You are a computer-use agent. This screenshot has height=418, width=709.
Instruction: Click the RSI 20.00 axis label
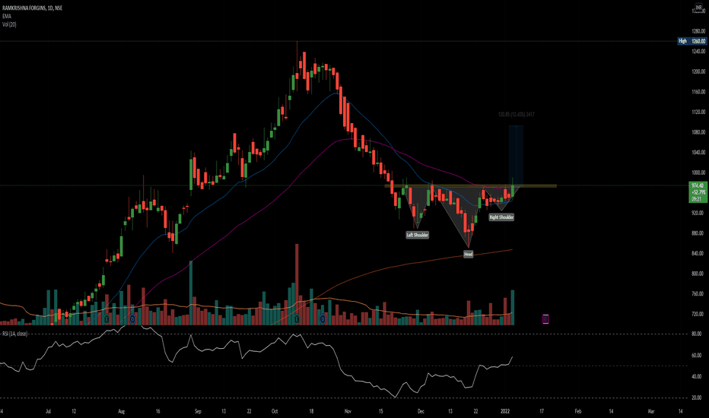pyautogui.click(x=696, y=398)
